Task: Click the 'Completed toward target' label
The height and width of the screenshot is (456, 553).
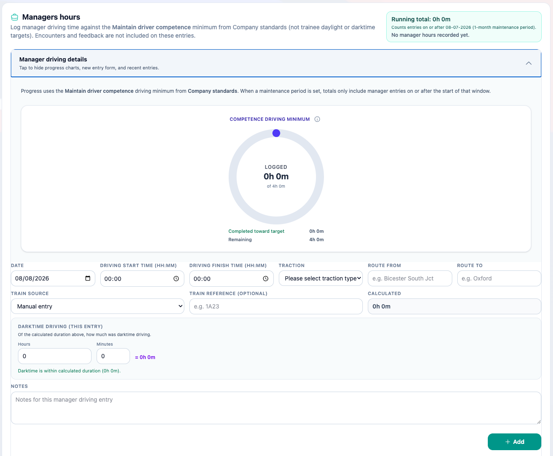Action: pos(256,231)
